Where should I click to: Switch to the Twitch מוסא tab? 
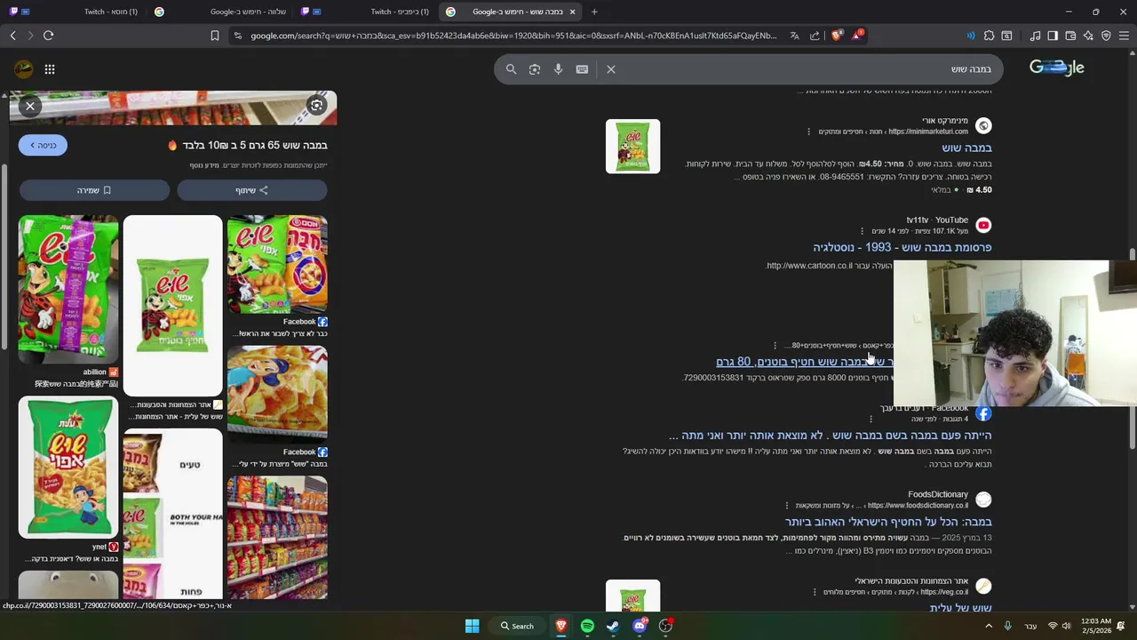[x=76, y=12]
